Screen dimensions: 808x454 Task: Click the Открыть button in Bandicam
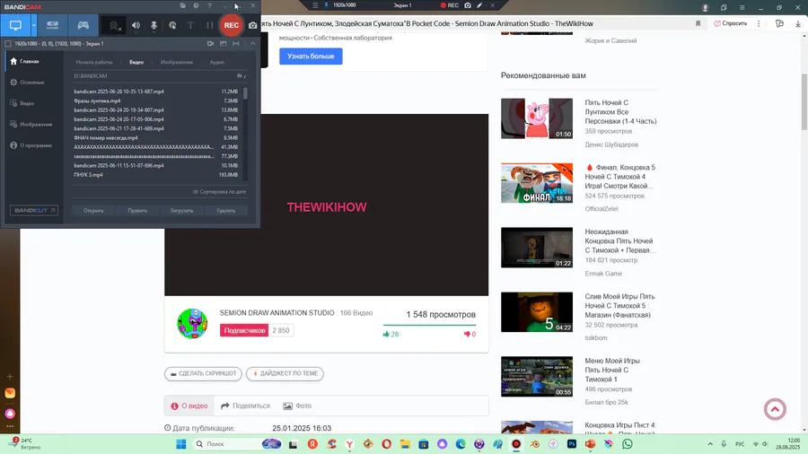[x=93, y=211]
